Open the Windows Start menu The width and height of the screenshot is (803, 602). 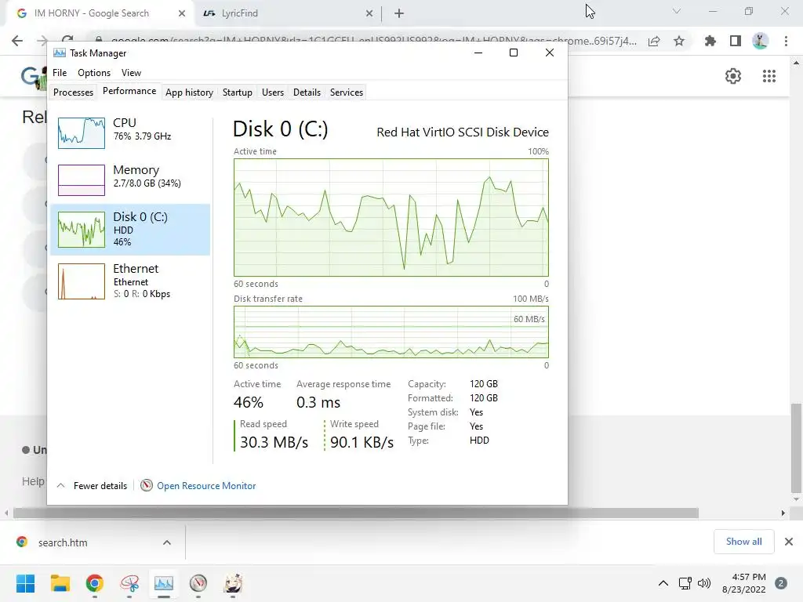(25, 583)
